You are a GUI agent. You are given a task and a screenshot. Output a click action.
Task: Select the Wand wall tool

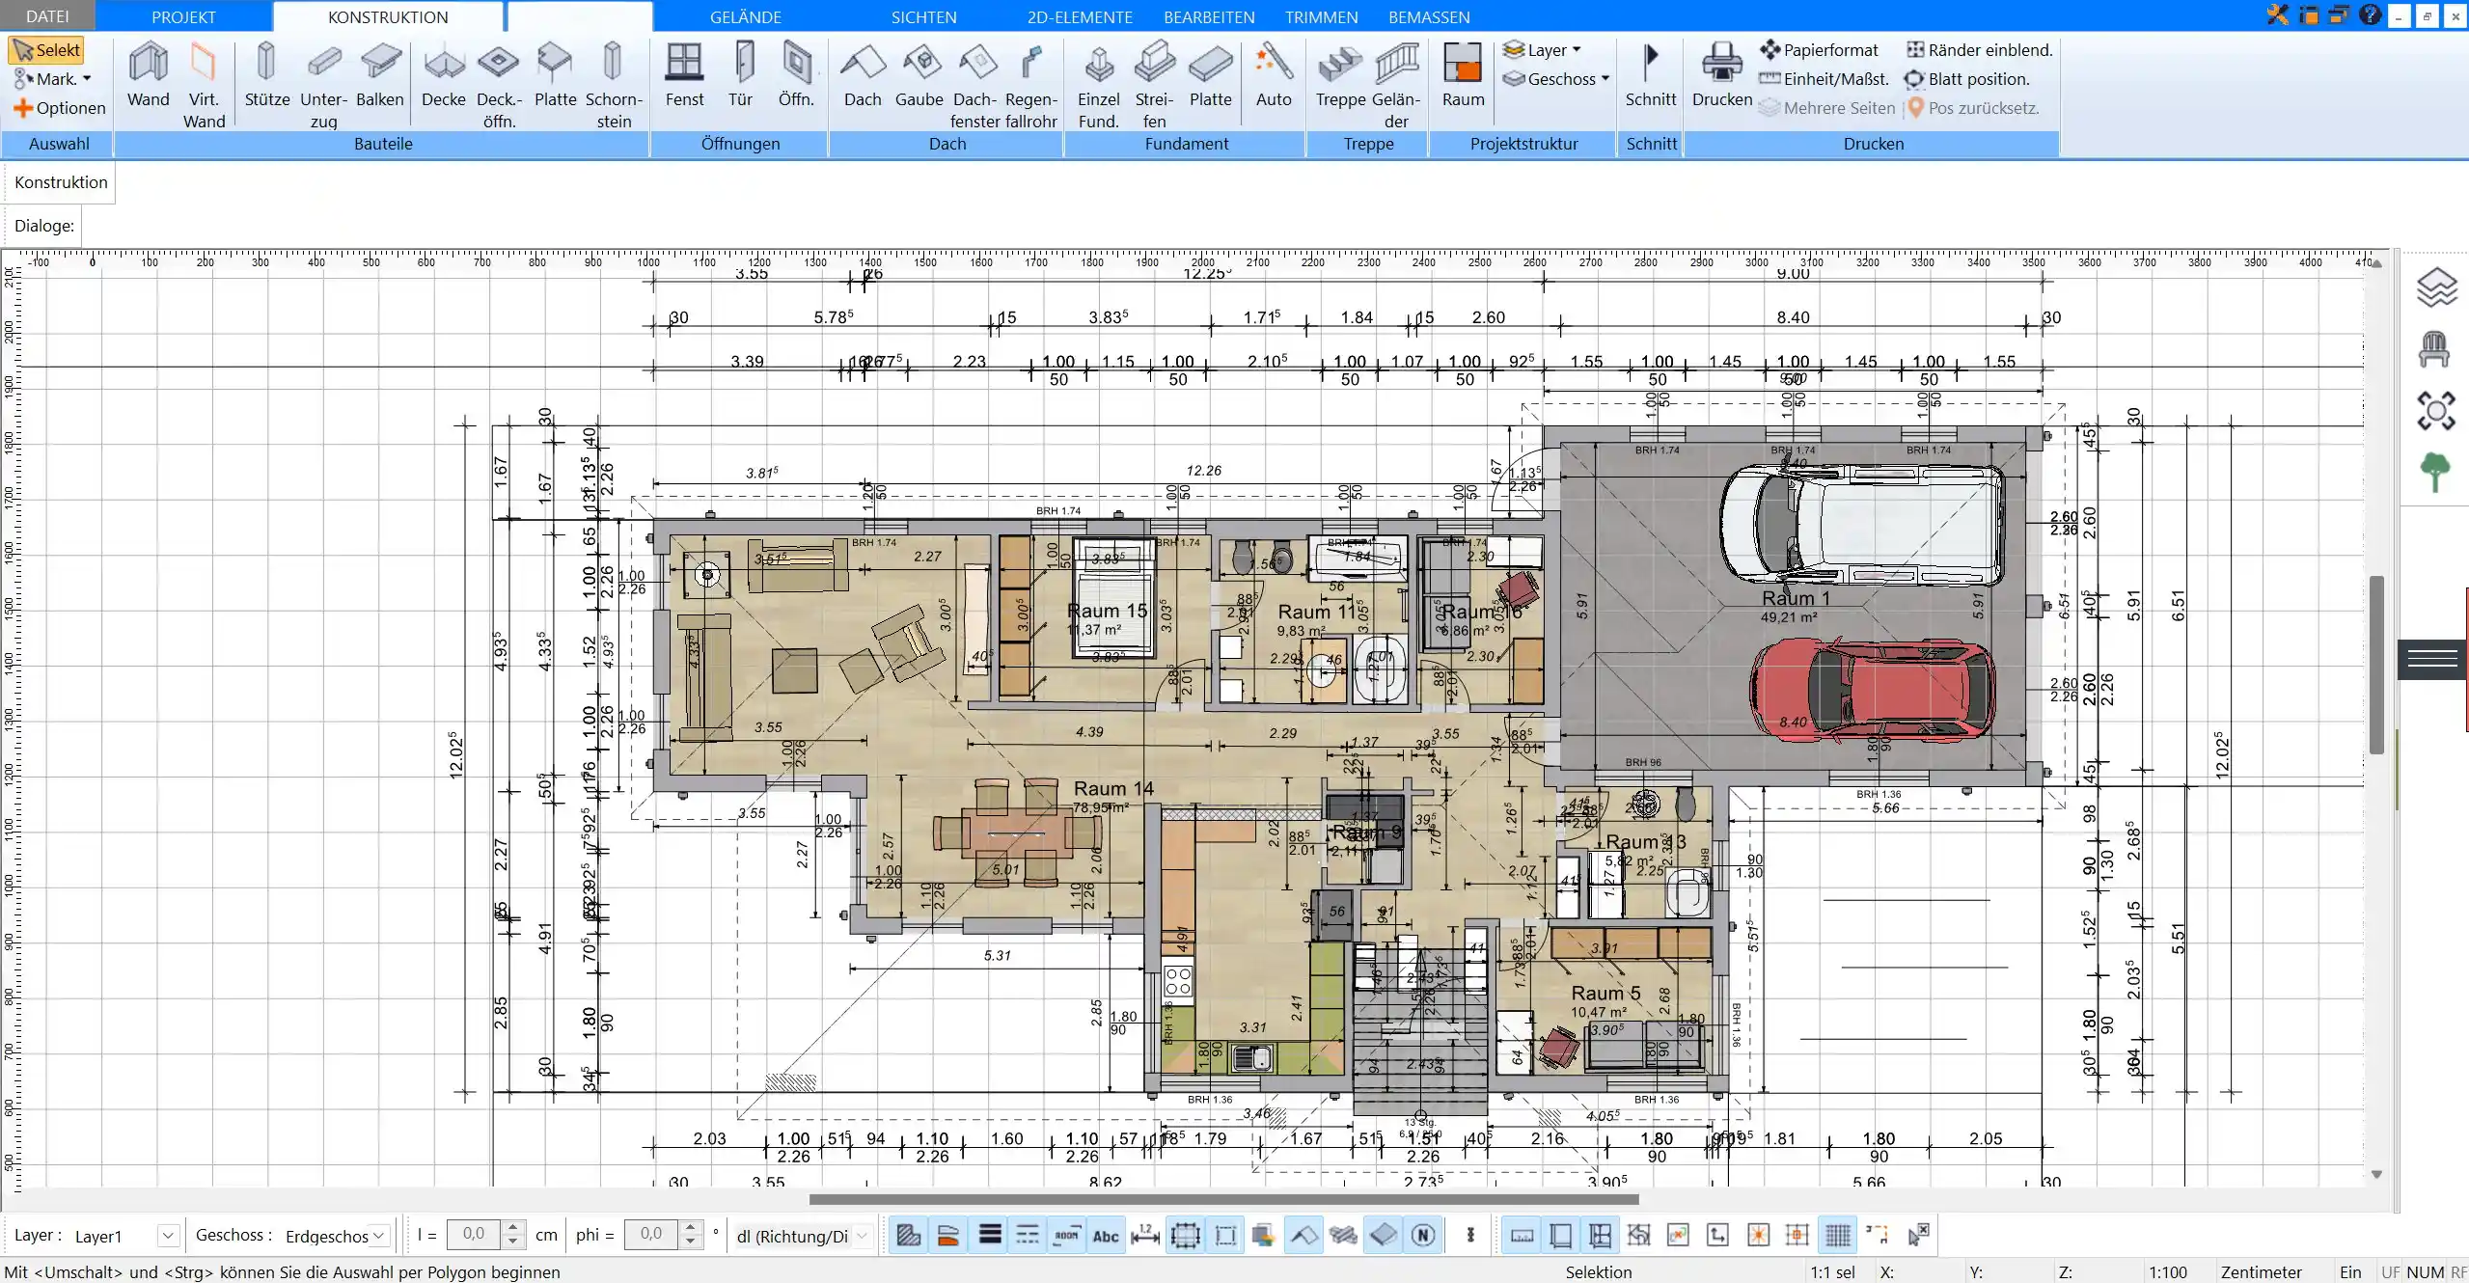click(148, 75)
